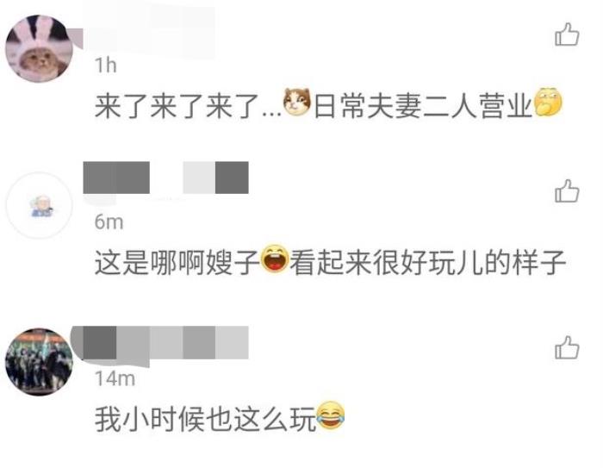603x468 pixels.
Task: Select the 1h timestamp
Action: (106, 65)
